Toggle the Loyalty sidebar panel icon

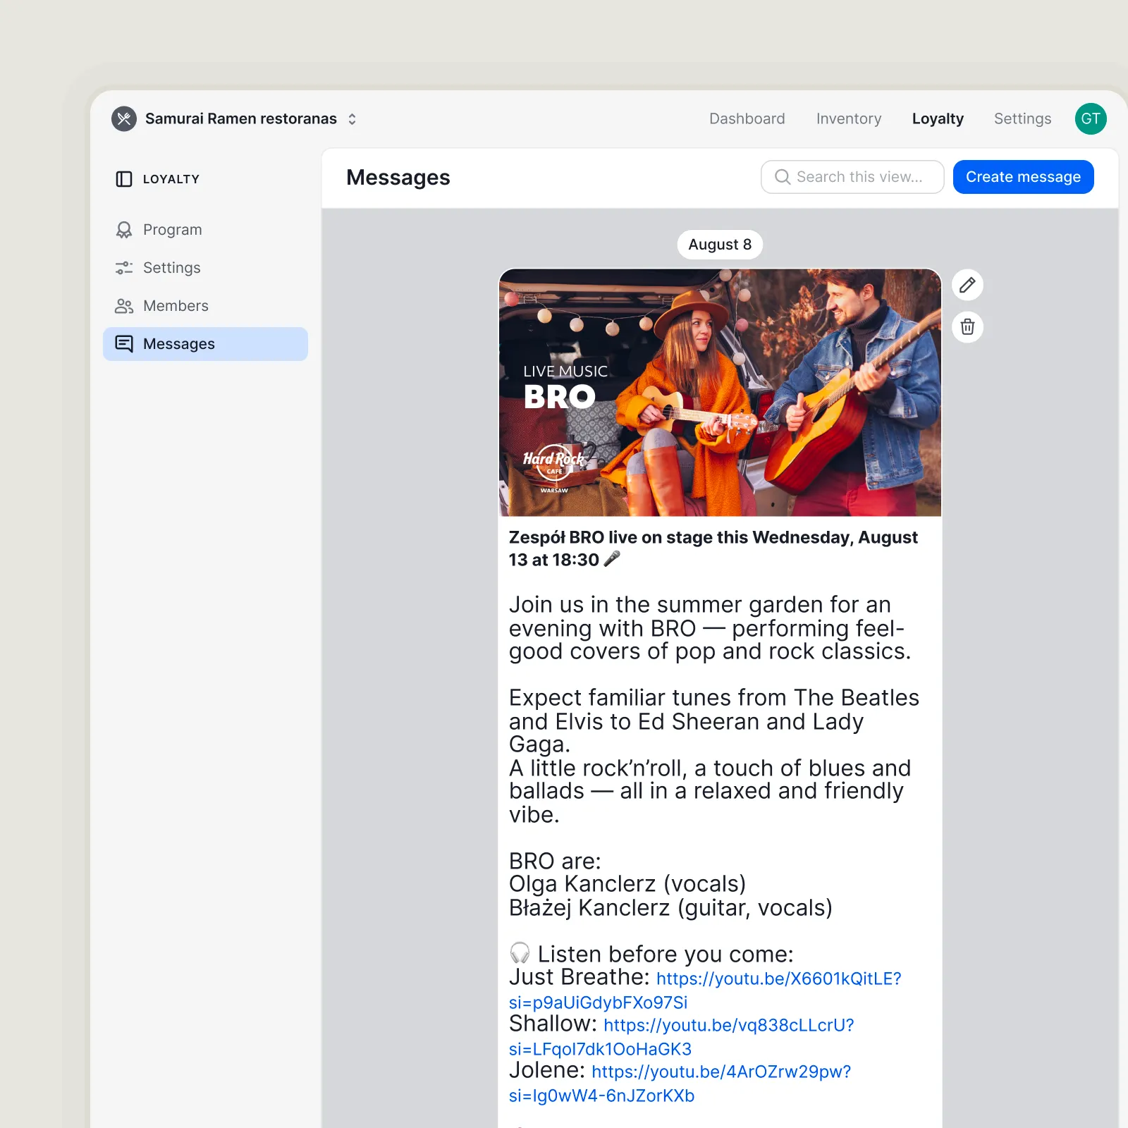click(124, 179)
